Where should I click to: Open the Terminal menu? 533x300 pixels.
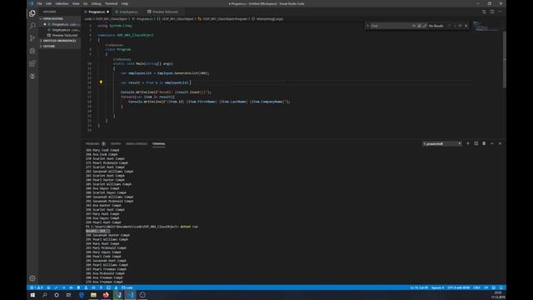tap(111, 3)
